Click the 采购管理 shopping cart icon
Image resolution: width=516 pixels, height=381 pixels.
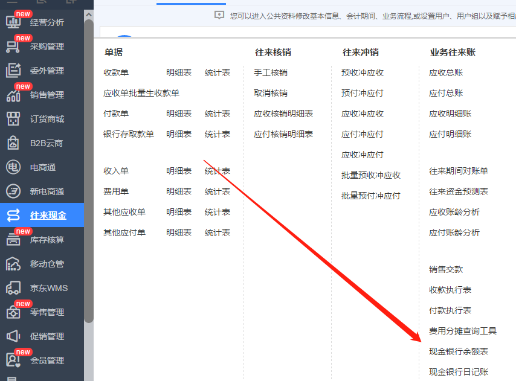[x=13, y=46]
